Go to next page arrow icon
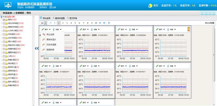The image size is (217, 106). [x=100, y=23]
